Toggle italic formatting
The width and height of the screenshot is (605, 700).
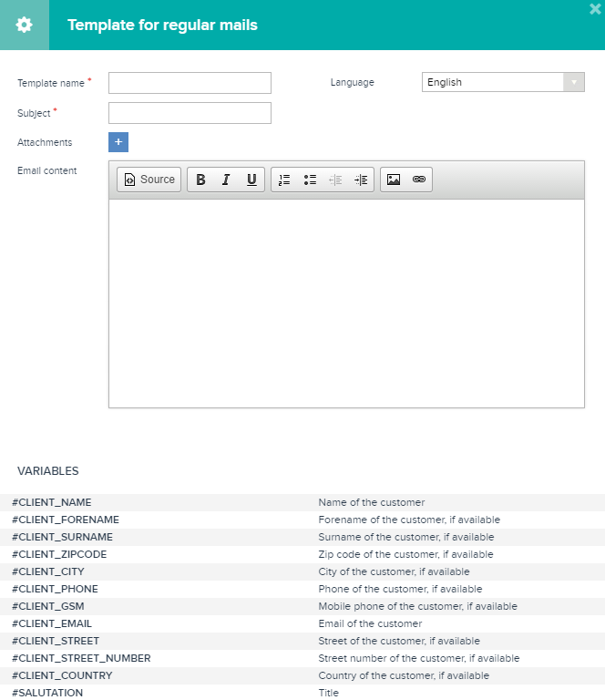pos(226,180)
